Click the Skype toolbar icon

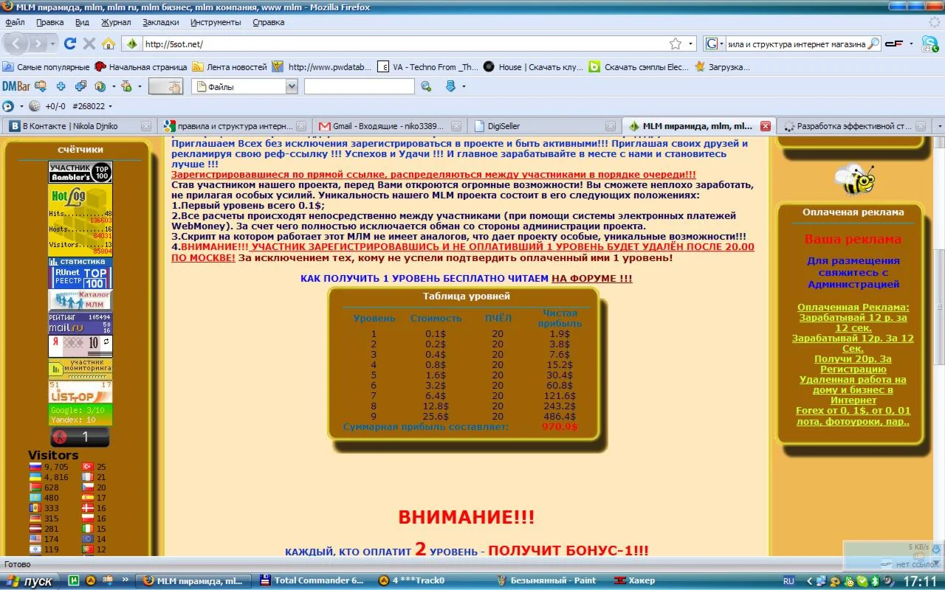click(x=929, y=44)
